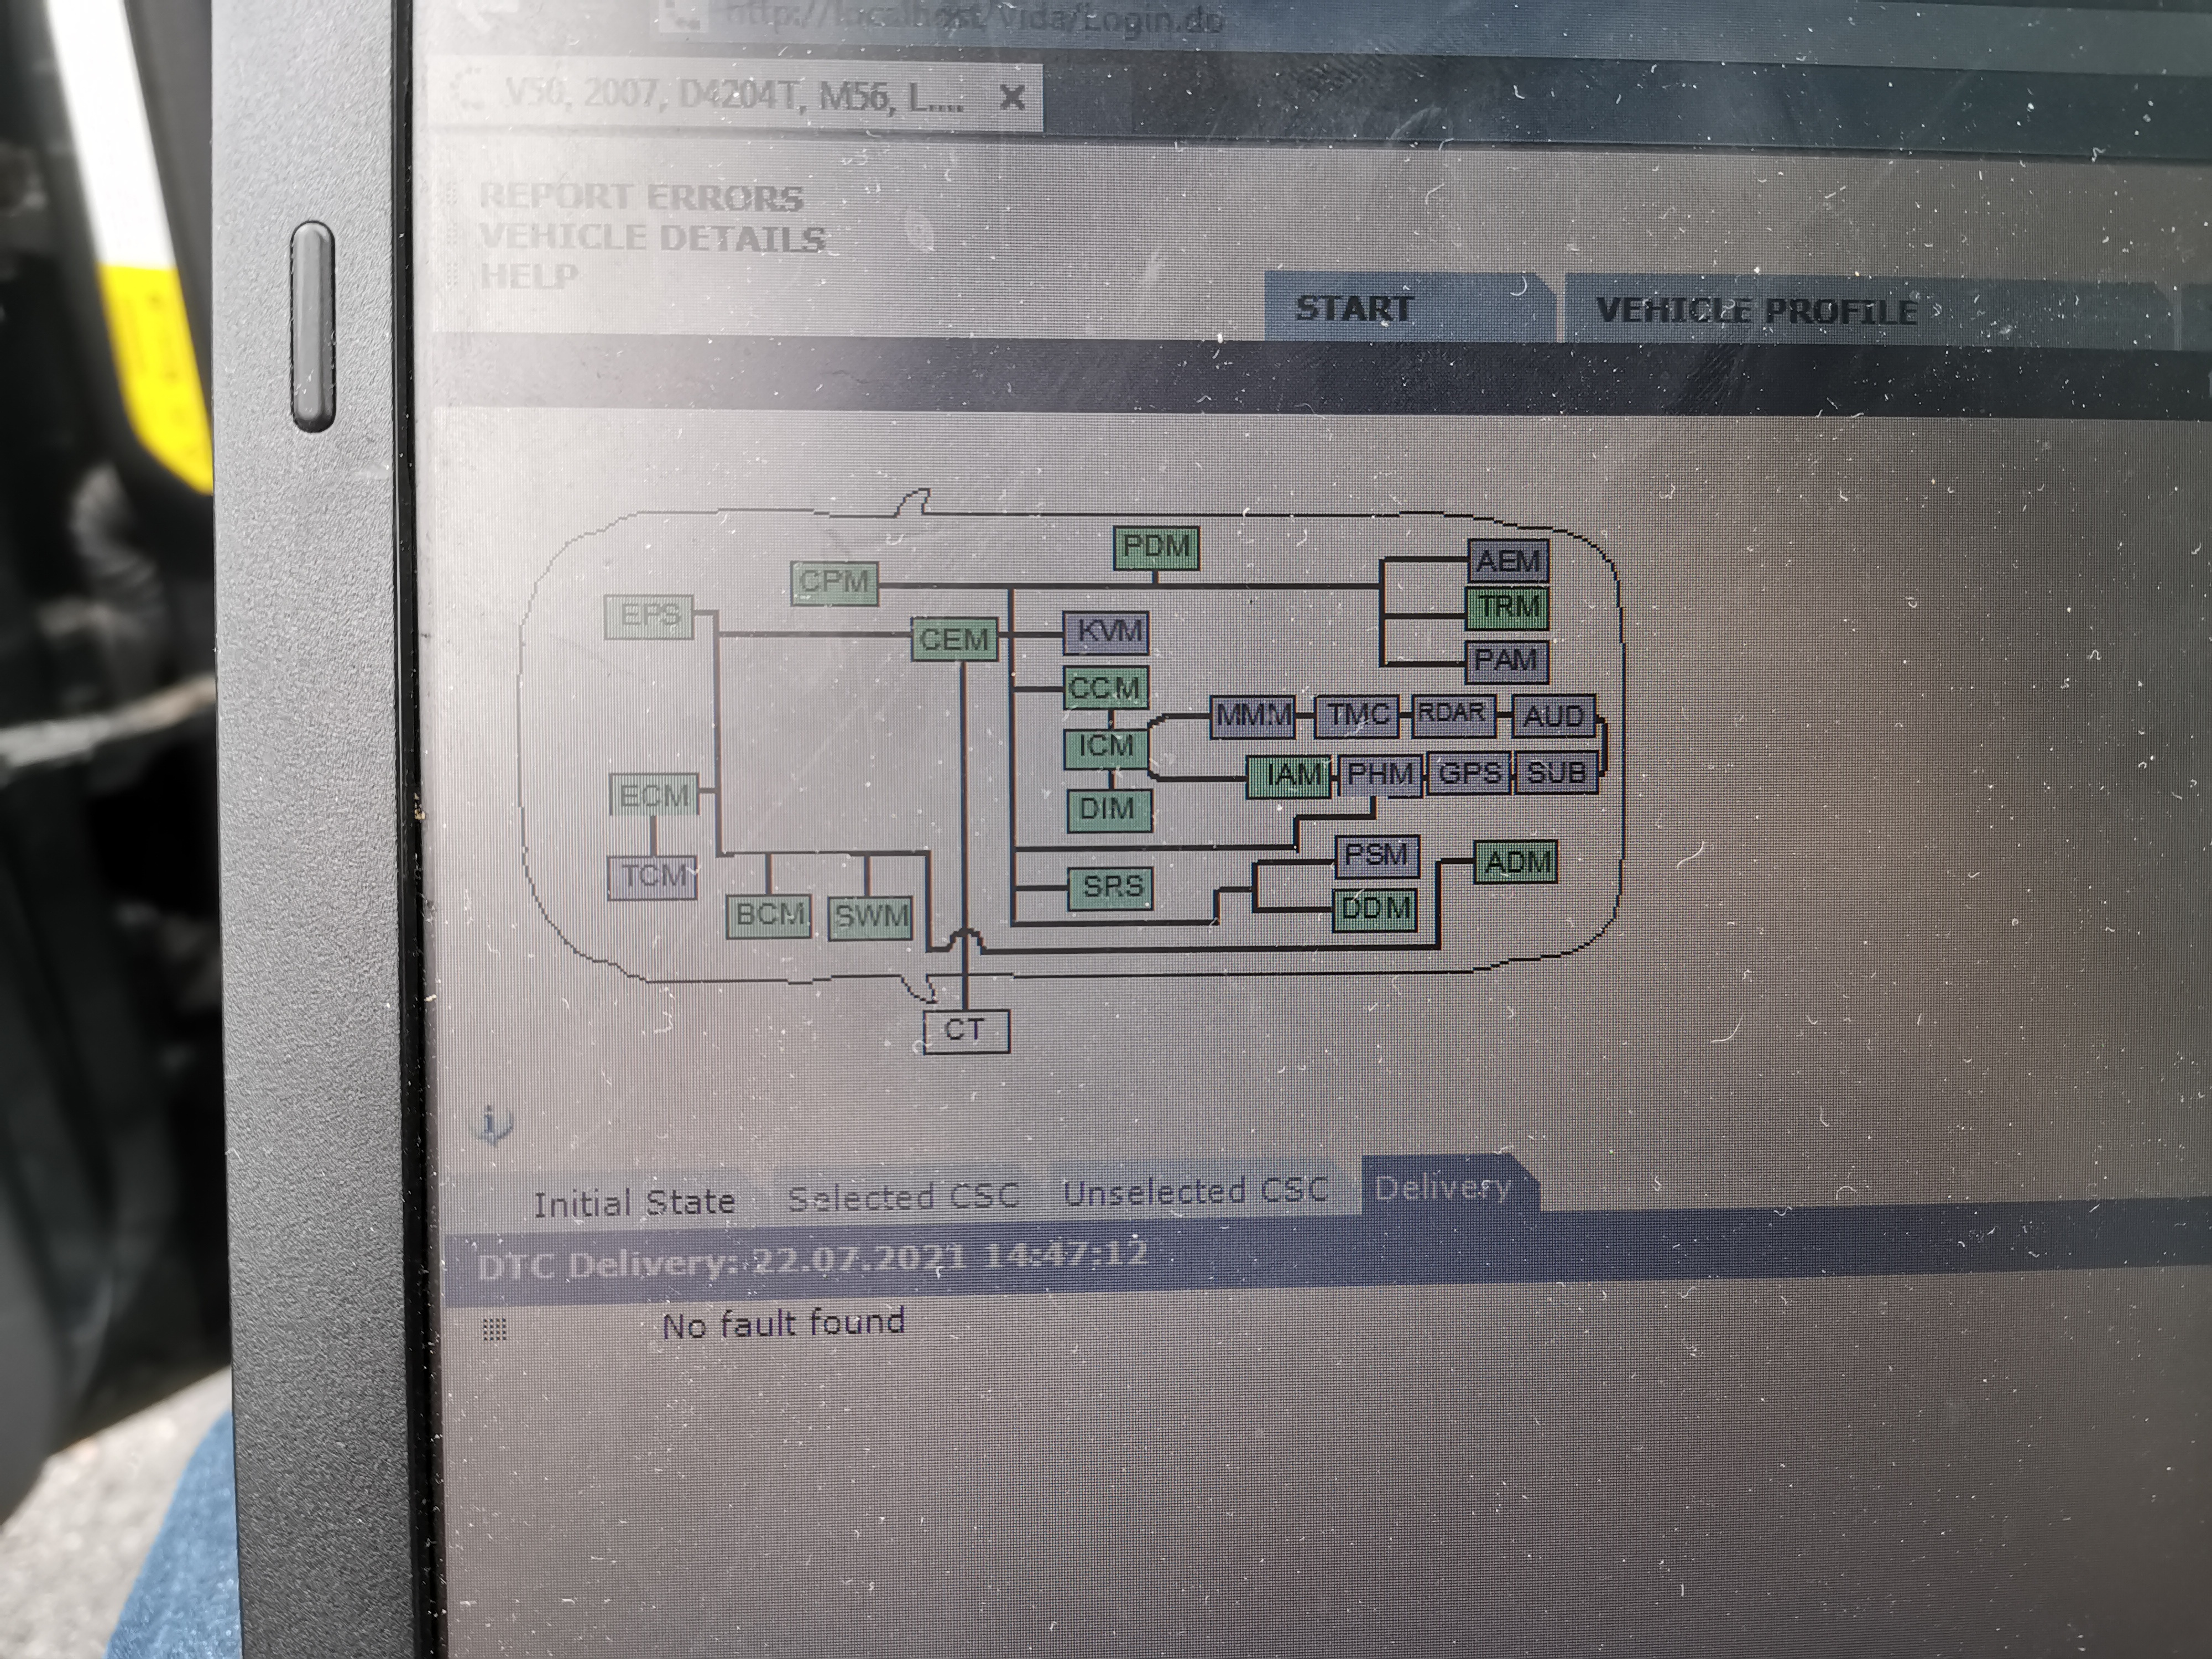Switch to Initial State tab
Image resolution: width=2212 pixels, height=1659 pixels.
click(634, 1202)
